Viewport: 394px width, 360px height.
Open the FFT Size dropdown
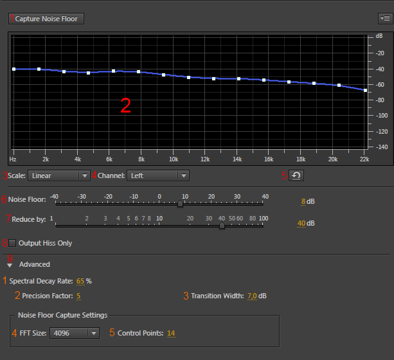(76, 333)
